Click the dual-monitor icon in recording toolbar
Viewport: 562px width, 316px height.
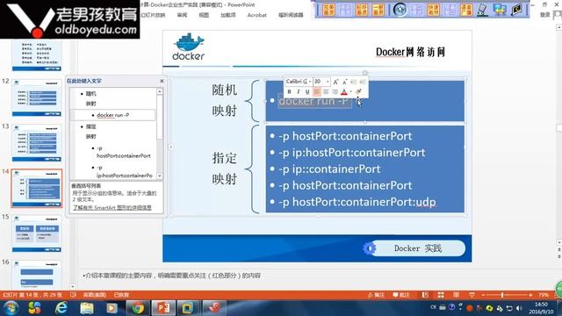[500, 10]
